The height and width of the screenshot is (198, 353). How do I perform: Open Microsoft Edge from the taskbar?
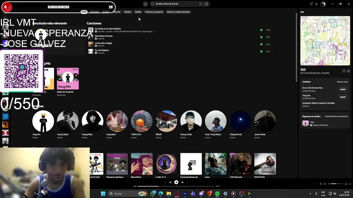161,194
